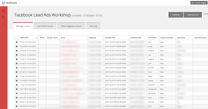Image resolution: width=208 pixels, height=109 pixels.
Task: Click created time 2015-10-21T13:53:03+0000
Action: pyautogui.click(x=115, y=63)
